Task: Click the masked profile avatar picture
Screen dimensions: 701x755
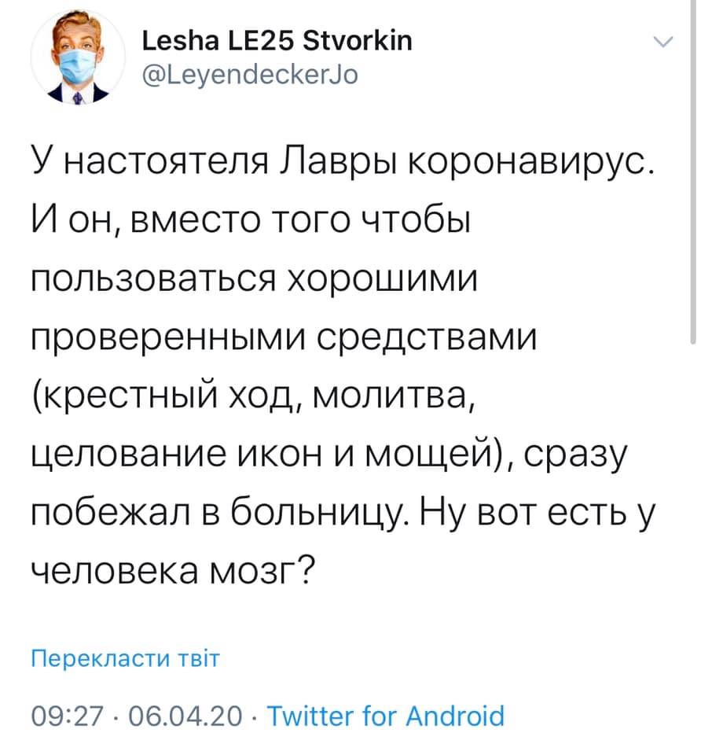Action: tap(77, 62)
